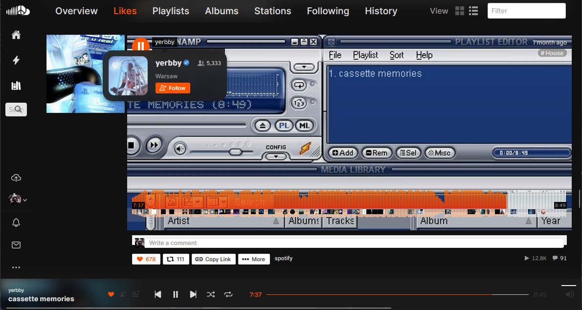
Task: Select the grid view icon
Action: (460, 11)
